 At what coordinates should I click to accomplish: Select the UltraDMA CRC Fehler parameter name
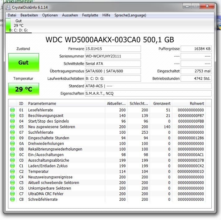click(x=46, y=194)
